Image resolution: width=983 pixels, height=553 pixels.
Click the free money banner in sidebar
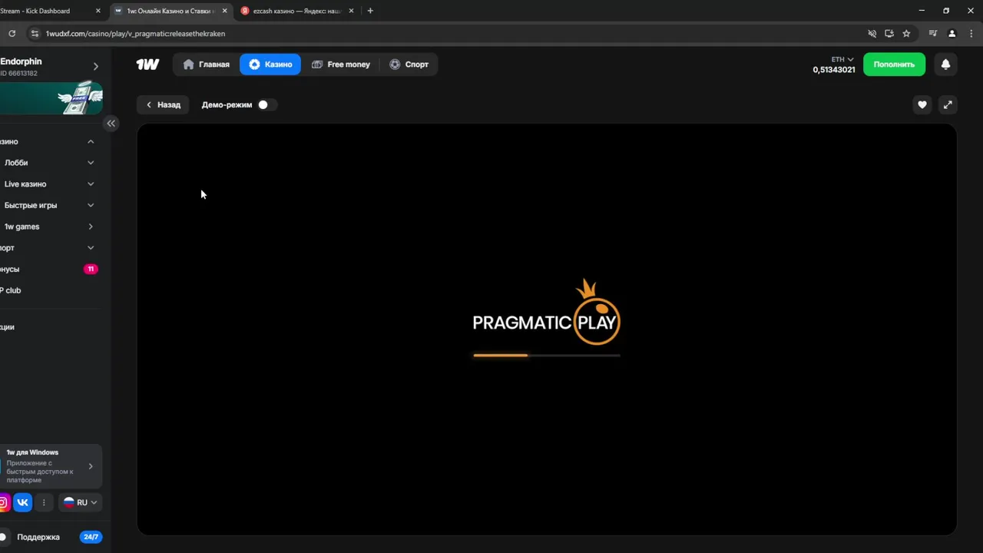51,98
